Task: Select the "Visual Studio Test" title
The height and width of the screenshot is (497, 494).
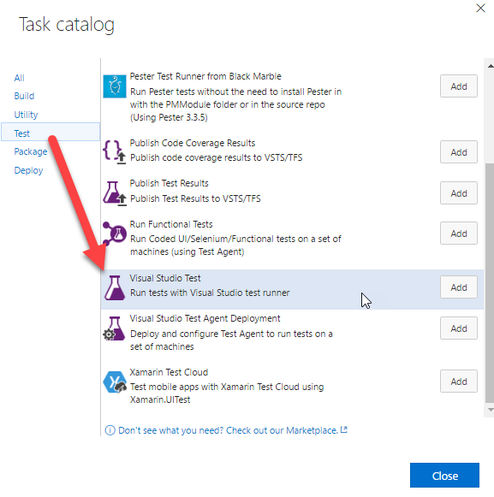Action: coord(165,278)
